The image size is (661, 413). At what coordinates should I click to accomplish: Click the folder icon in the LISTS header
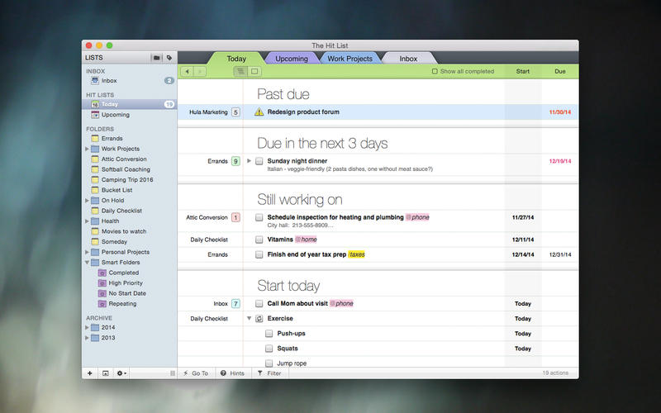[x=156, y=58]
